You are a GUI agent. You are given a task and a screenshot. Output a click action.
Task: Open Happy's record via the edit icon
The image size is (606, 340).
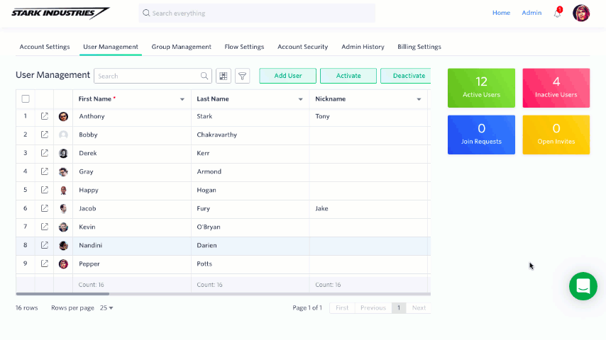(45, 190)
